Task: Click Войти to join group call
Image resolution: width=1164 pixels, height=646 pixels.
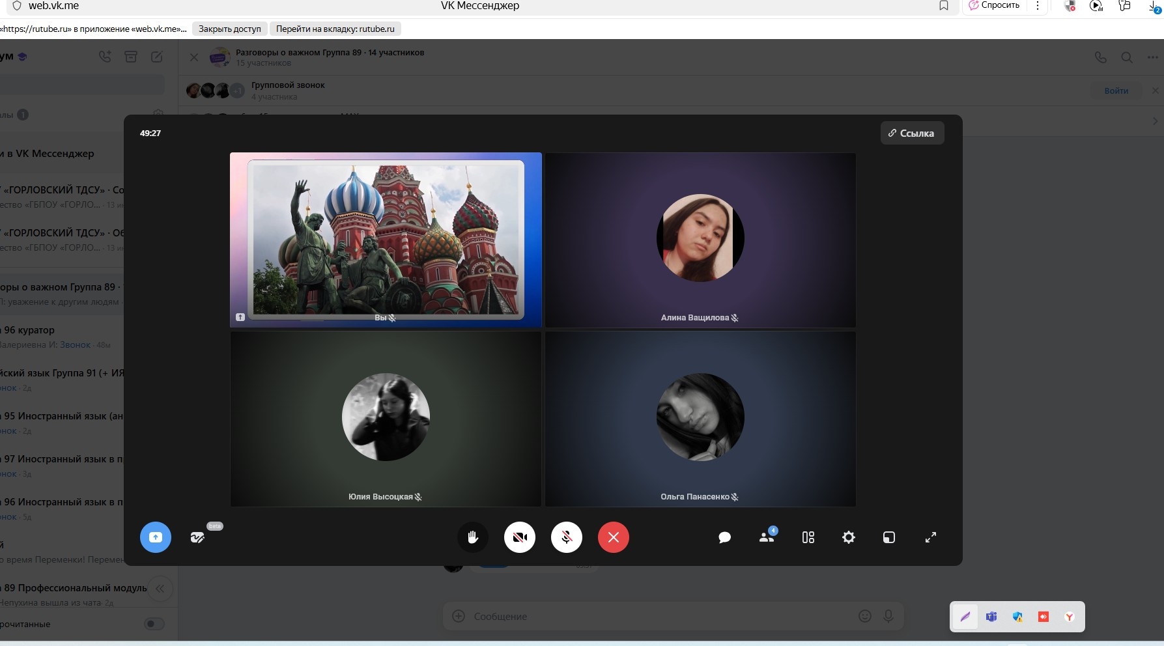Action: pos(1116,91)
